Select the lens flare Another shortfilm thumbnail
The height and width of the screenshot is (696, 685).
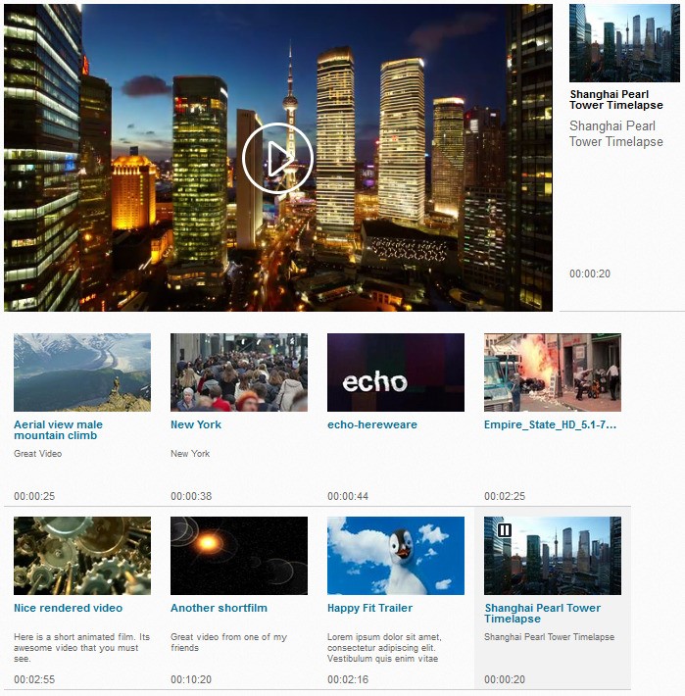click(x=239, y=555)
